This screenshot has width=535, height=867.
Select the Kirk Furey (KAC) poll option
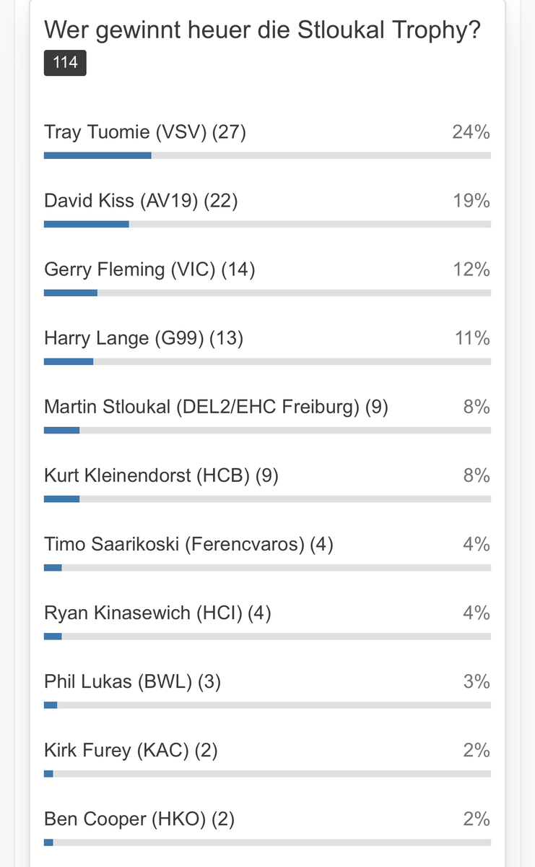131,751
